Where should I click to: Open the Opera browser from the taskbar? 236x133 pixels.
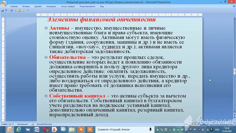46,130
